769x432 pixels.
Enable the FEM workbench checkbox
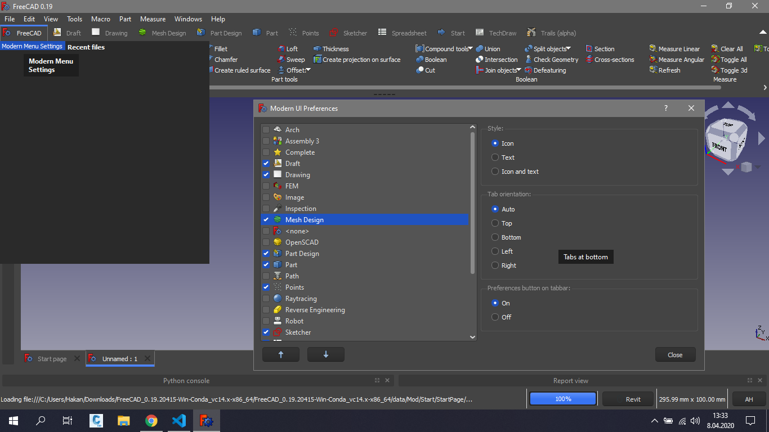pyautogui.click(x=266, y=186)
